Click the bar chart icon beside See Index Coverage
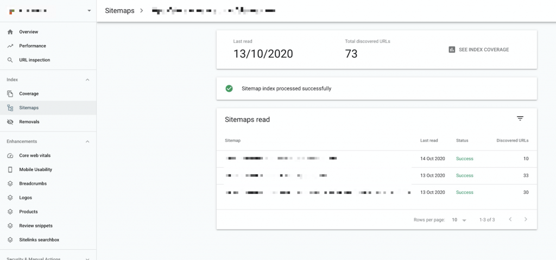This screenshot has width=556, height=260. [x=452, y=49]
